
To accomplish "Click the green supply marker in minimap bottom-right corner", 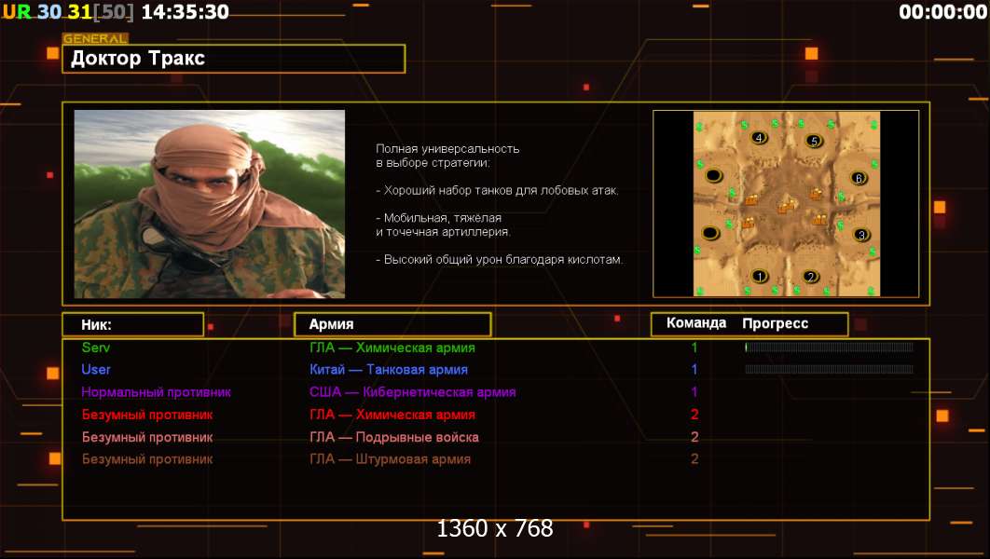I will click(x=871, y=291).
